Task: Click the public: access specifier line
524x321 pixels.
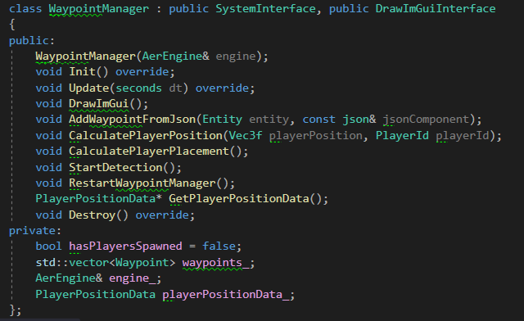Action: pyautogui.click(x=32, y=41)
